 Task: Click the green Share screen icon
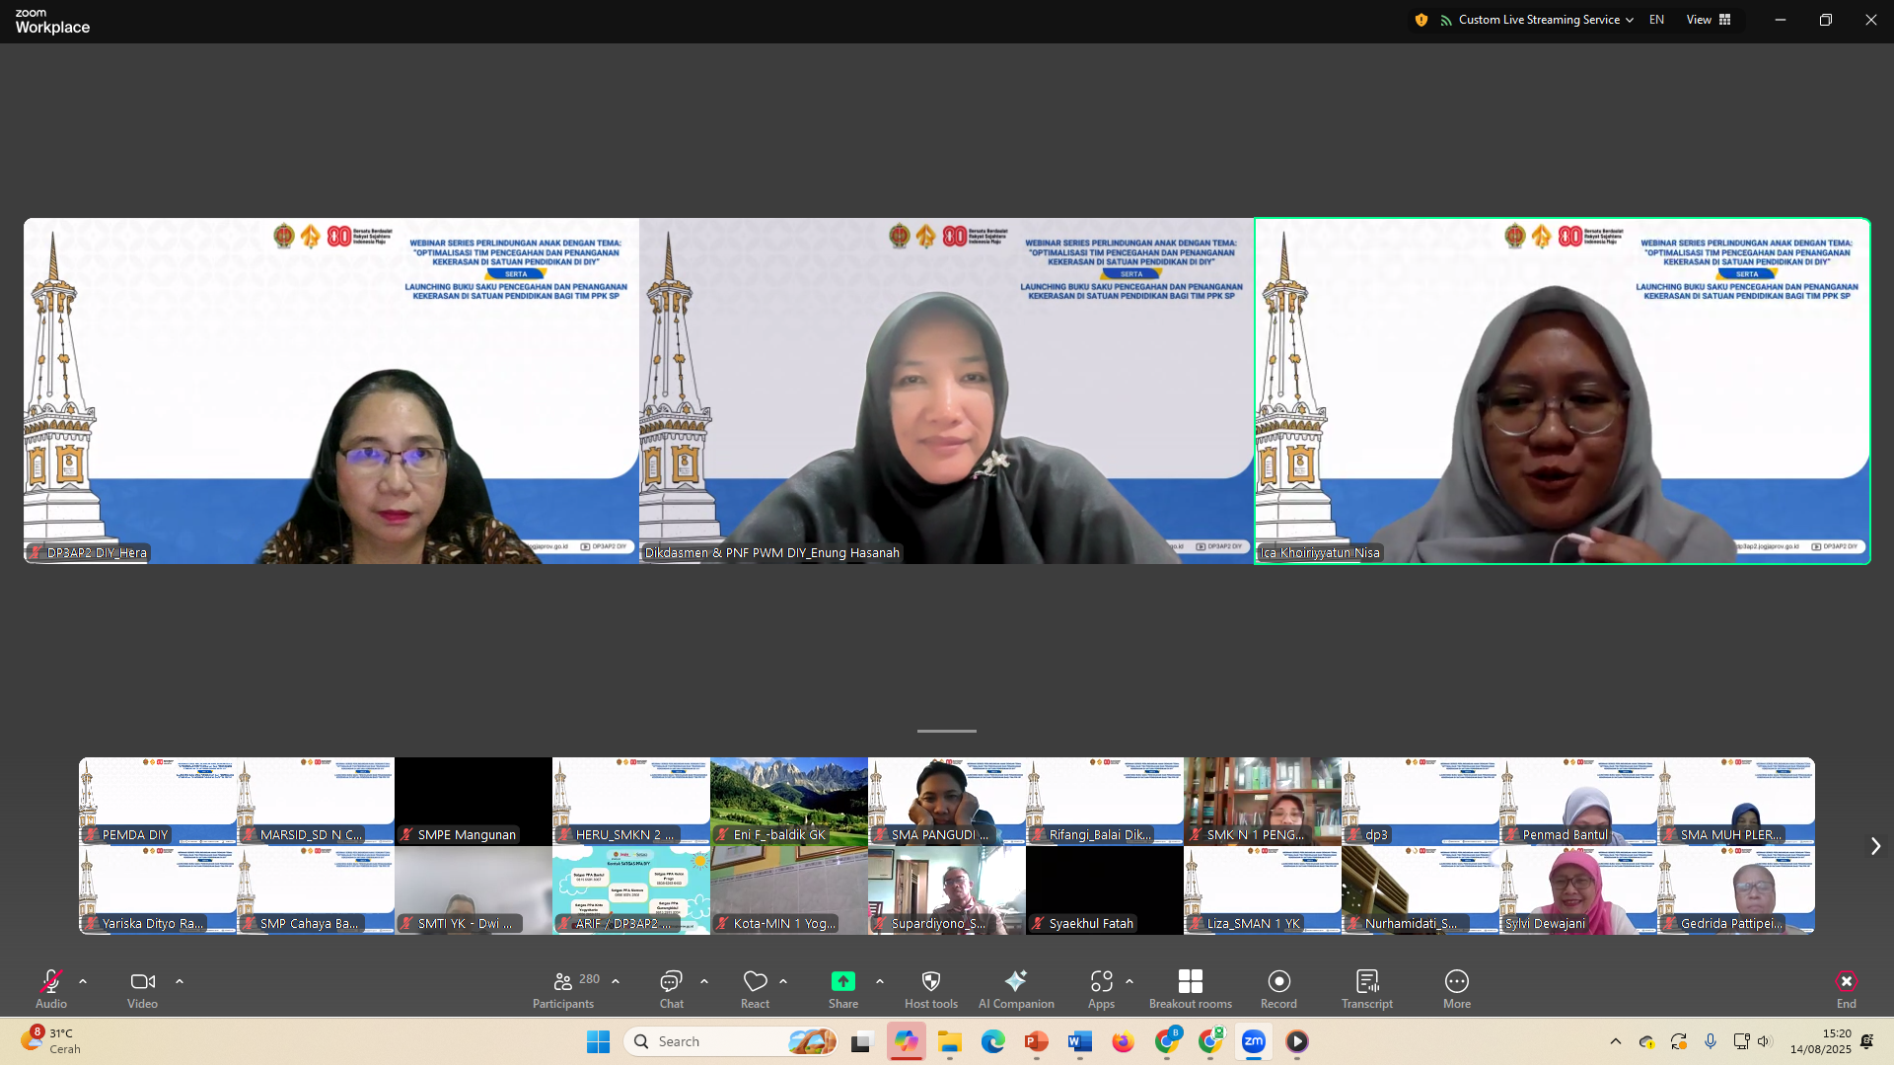[x=842, y=981]
